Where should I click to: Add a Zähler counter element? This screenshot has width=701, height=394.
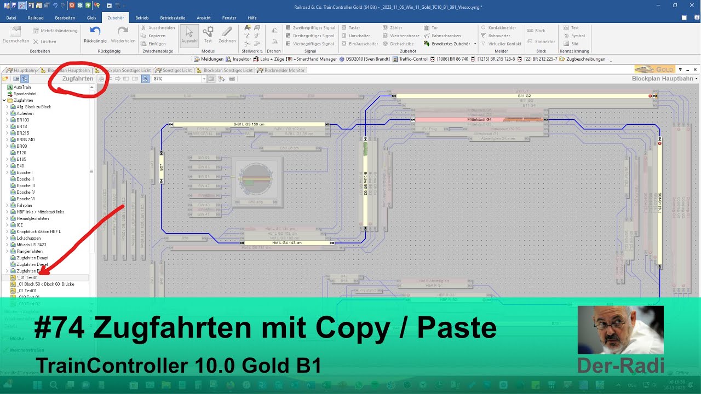pyautogui.click(x=392, y=27)
